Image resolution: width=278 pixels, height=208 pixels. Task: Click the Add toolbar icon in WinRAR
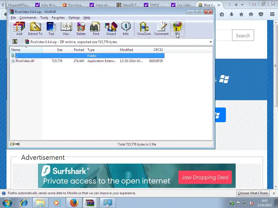coord(19,29)
